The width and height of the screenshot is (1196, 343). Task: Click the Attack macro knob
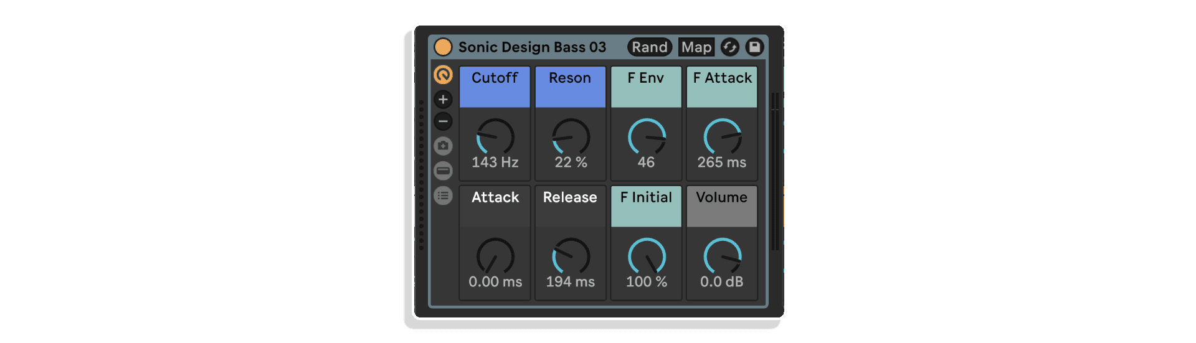click(495, 256)
